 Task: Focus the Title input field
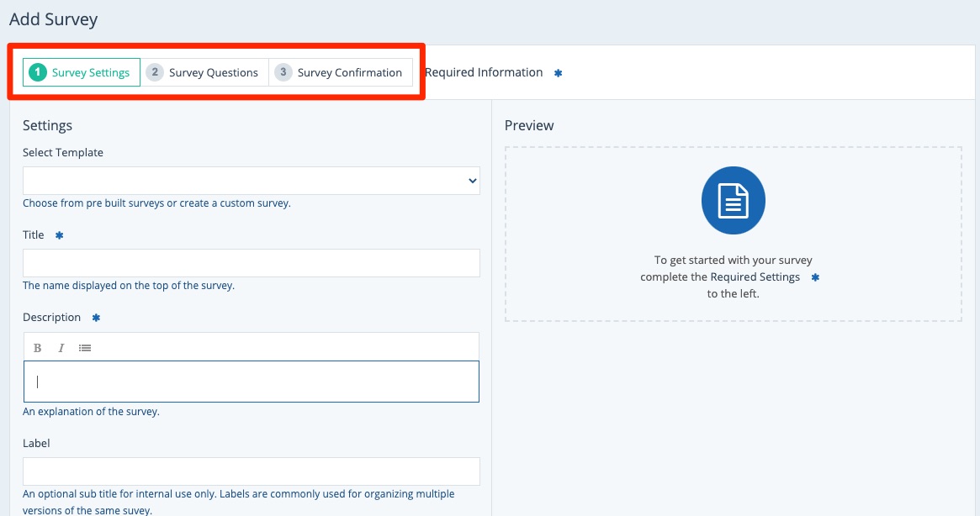(251, 263)
